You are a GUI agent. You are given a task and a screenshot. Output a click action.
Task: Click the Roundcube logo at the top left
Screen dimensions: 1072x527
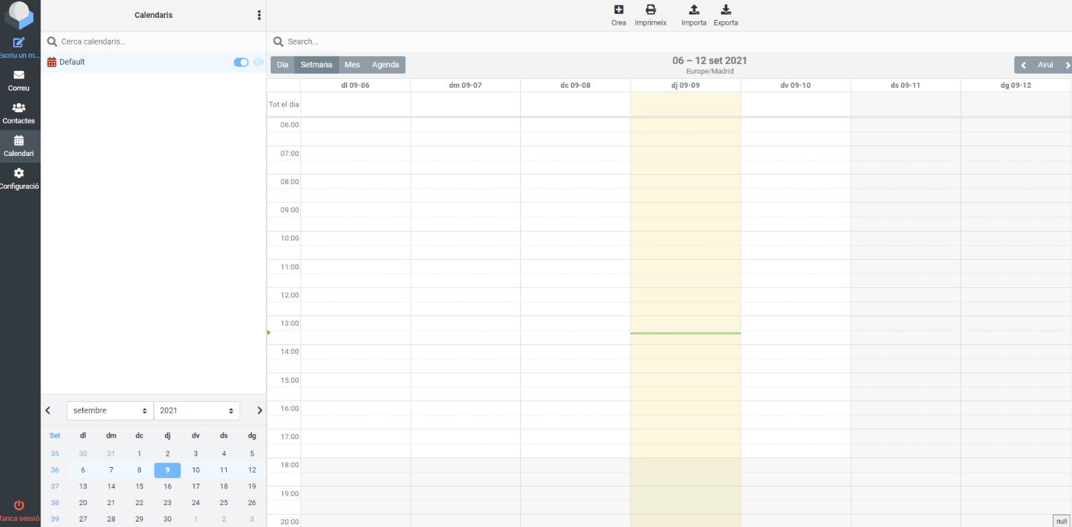[x=19, y=15]
